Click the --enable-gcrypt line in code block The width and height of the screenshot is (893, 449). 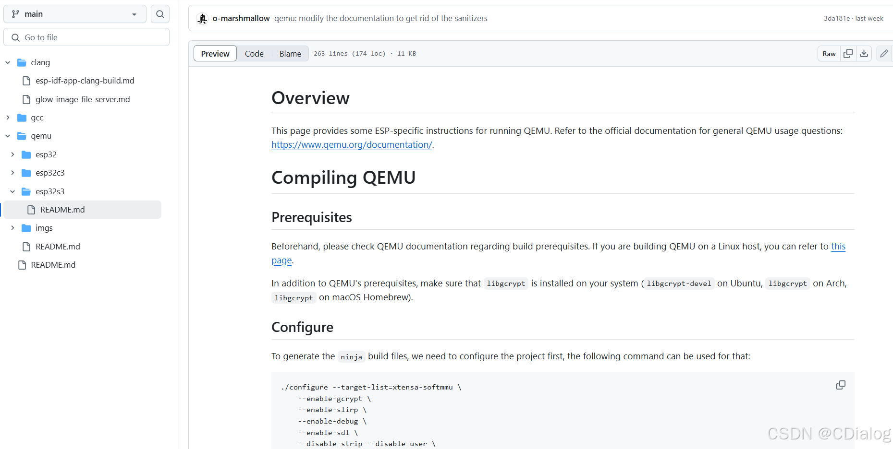[334, 399]
